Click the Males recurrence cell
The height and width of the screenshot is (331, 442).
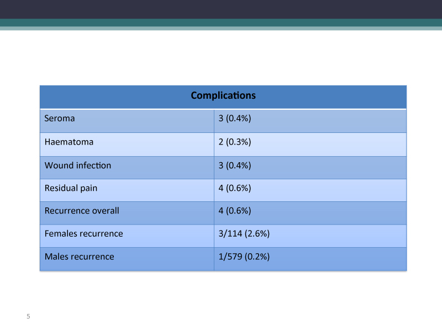point(127,259)
